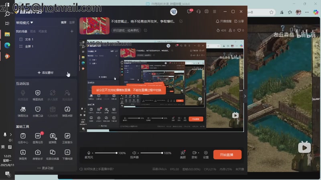Open the 星海任务 AD task icon
Image resolution: width=321 pixels, height=180 pixels.
[x=38, y=138]
